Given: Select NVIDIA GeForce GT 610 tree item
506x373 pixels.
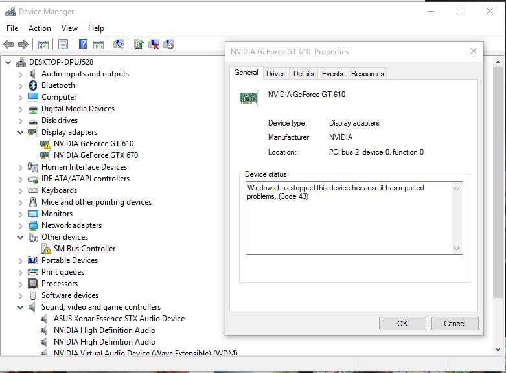Looking at the screenshot, I should pyautogui.click(x=93, y=144).
